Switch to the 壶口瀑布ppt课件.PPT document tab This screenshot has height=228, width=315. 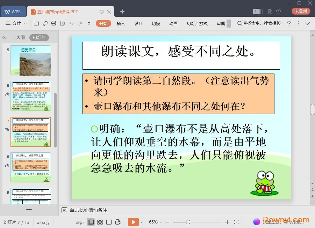(x=57, y=12)
